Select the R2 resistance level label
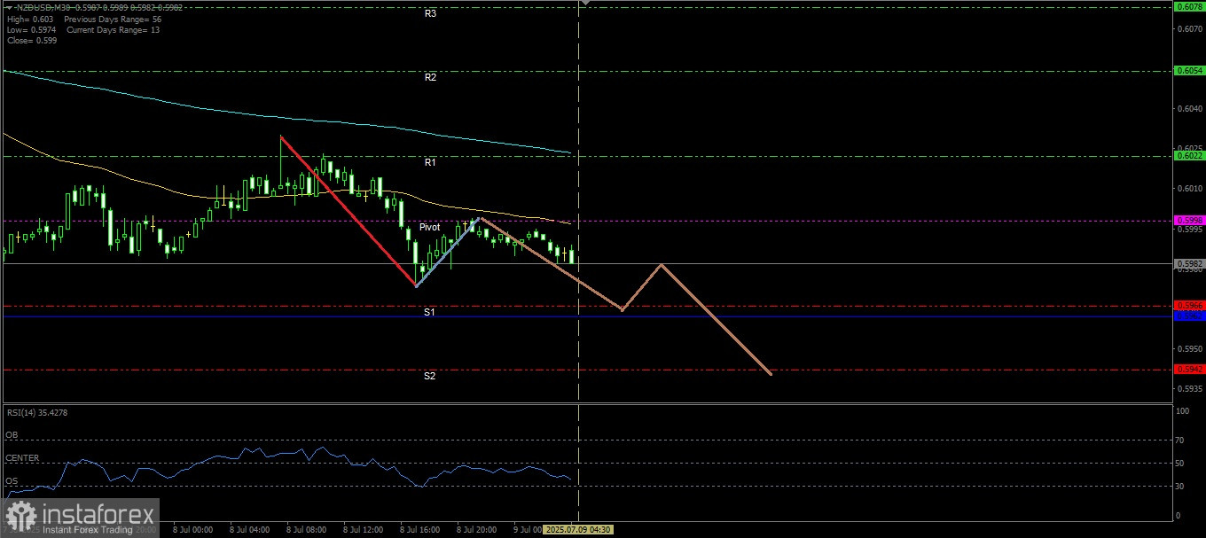The height and width of the screenshot is (538, 1206). click(x=430, y=78)
